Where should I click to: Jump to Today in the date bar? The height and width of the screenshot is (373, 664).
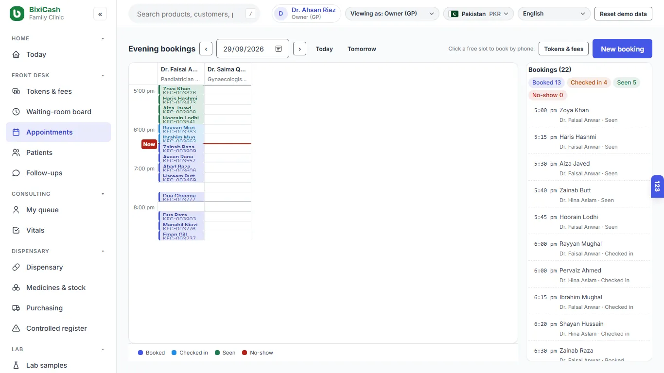[x=324, y=49]
